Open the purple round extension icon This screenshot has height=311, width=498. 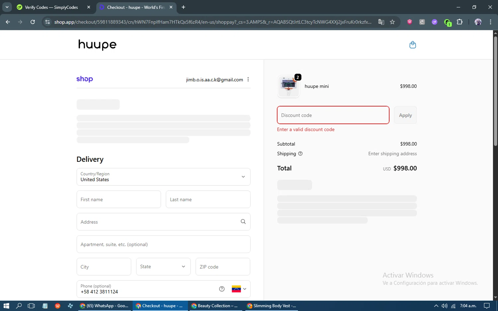pyautogui.click(x=434, y=22)
